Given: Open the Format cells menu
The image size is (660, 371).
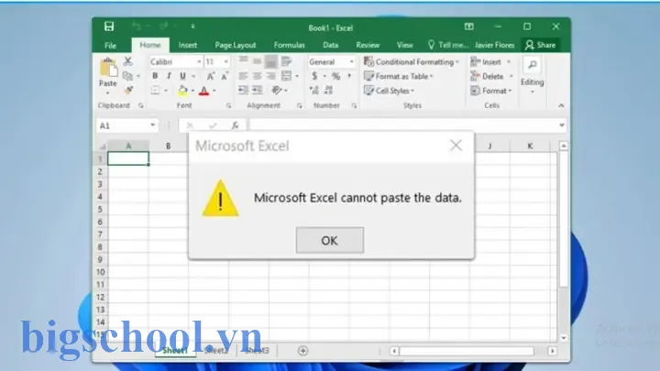Looking at the screenshot, I should coord(490,91).
